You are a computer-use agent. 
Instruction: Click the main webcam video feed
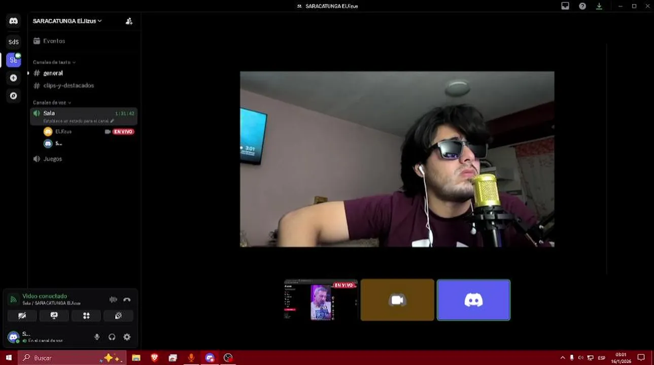[397, 159]
